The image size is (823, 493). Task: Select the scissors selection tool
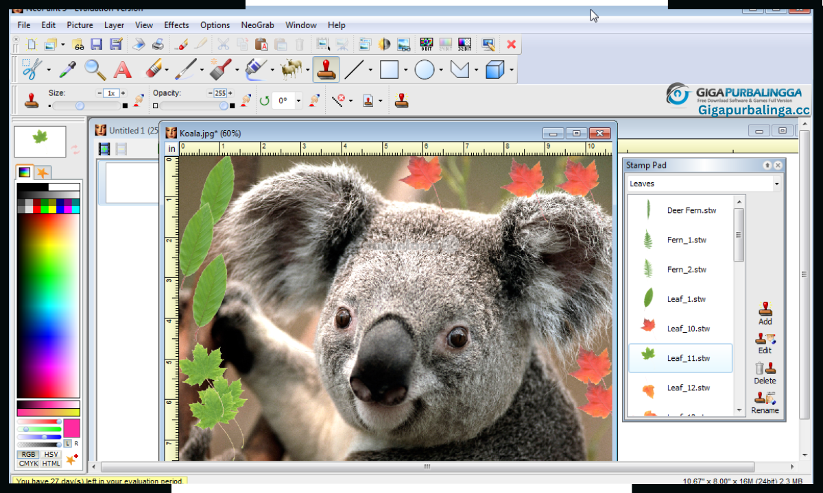click(31, 69)
